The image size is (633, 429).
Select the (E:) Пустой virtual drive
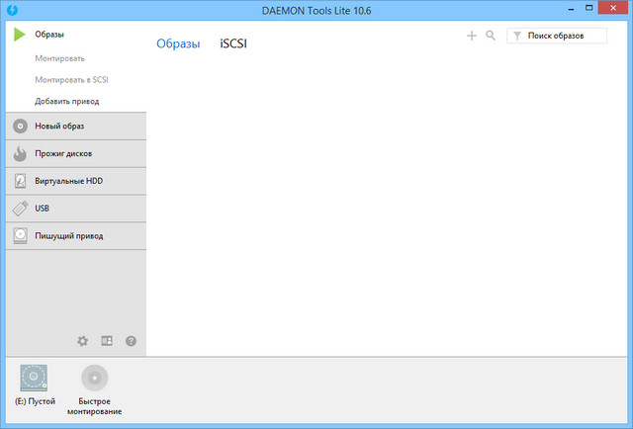[x=35, y=385]
